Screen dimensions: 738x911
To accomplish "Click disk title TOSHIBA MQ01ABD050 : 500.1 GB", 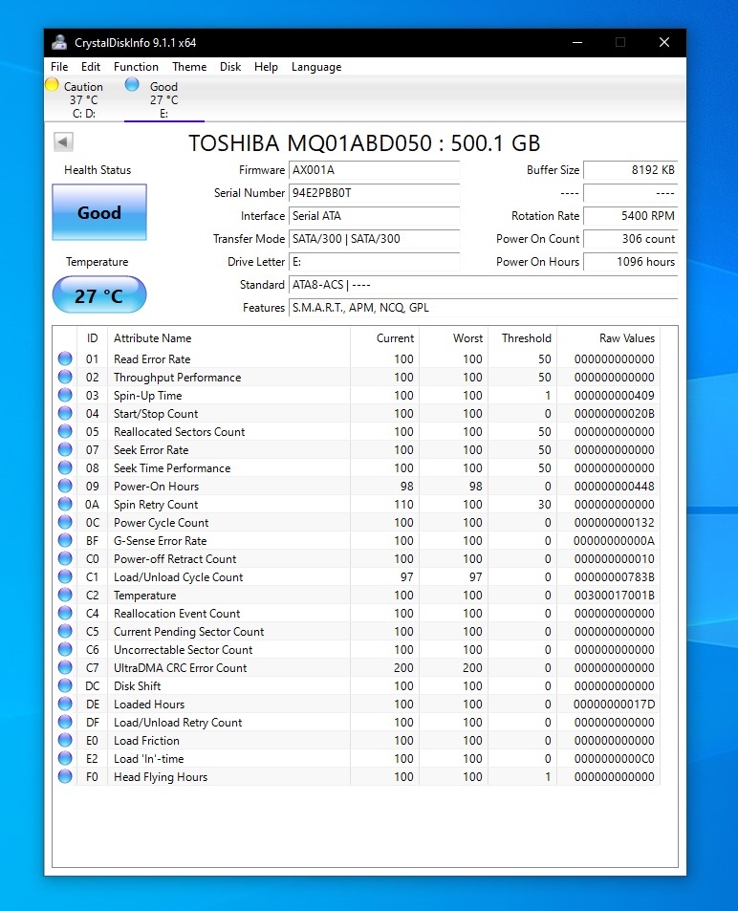I will 364,143.
